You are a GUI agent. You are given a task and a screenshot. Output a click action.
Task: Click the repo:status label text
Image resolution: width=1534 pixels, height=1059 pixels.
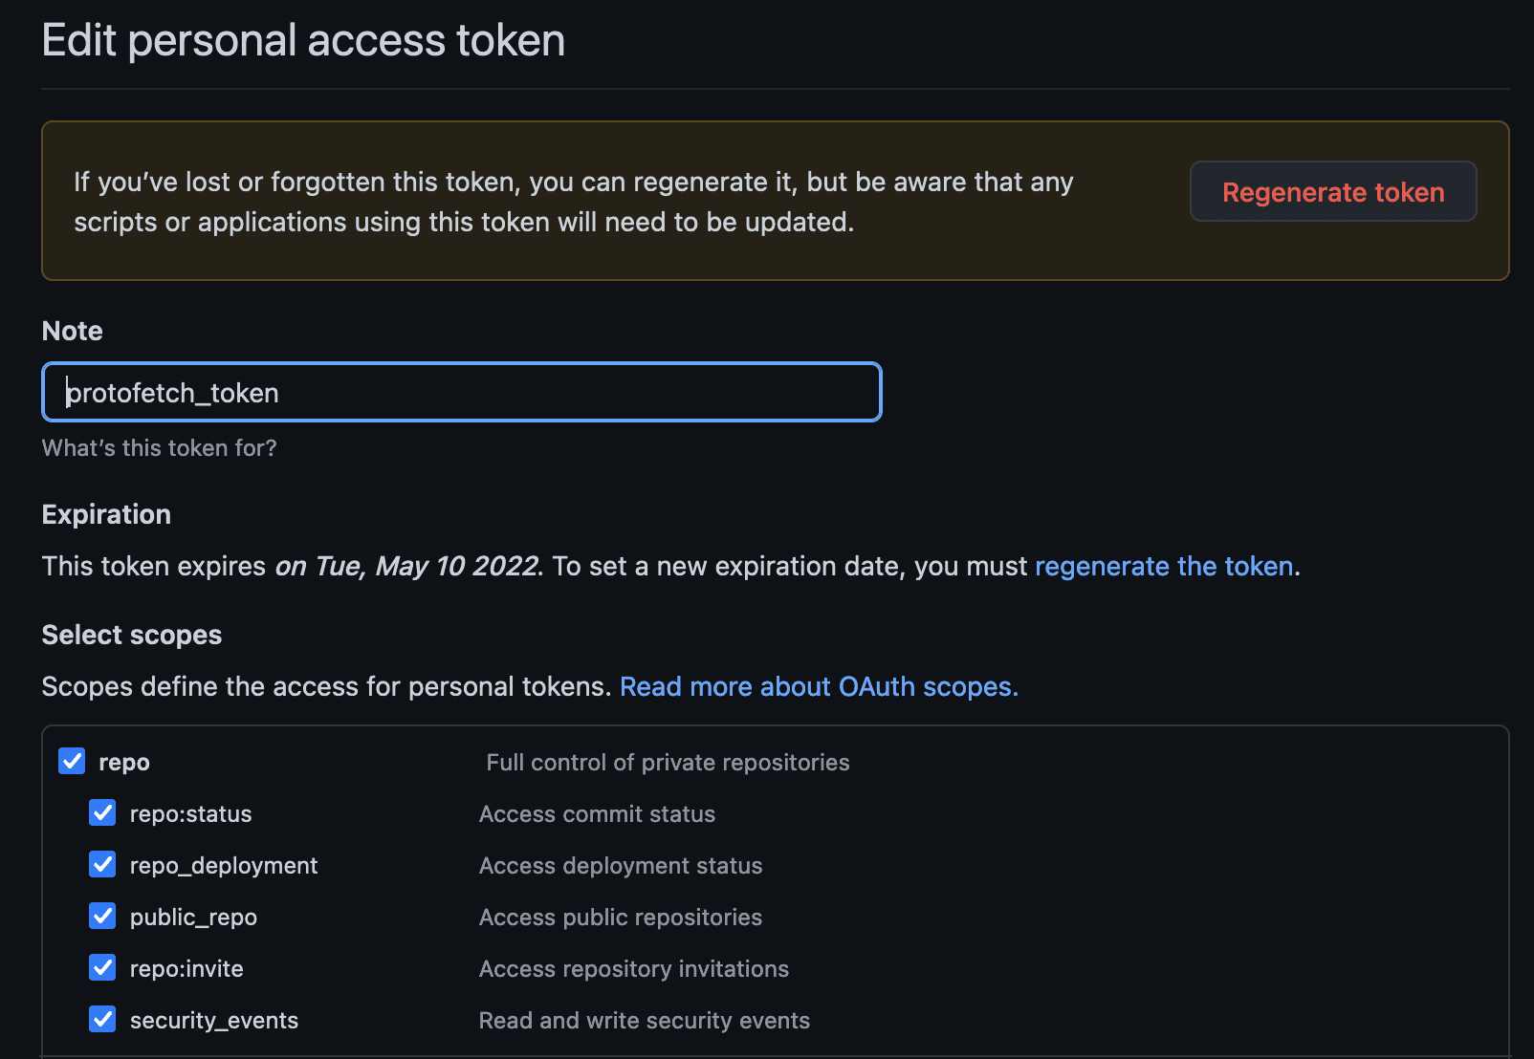[x=190, y=813]
